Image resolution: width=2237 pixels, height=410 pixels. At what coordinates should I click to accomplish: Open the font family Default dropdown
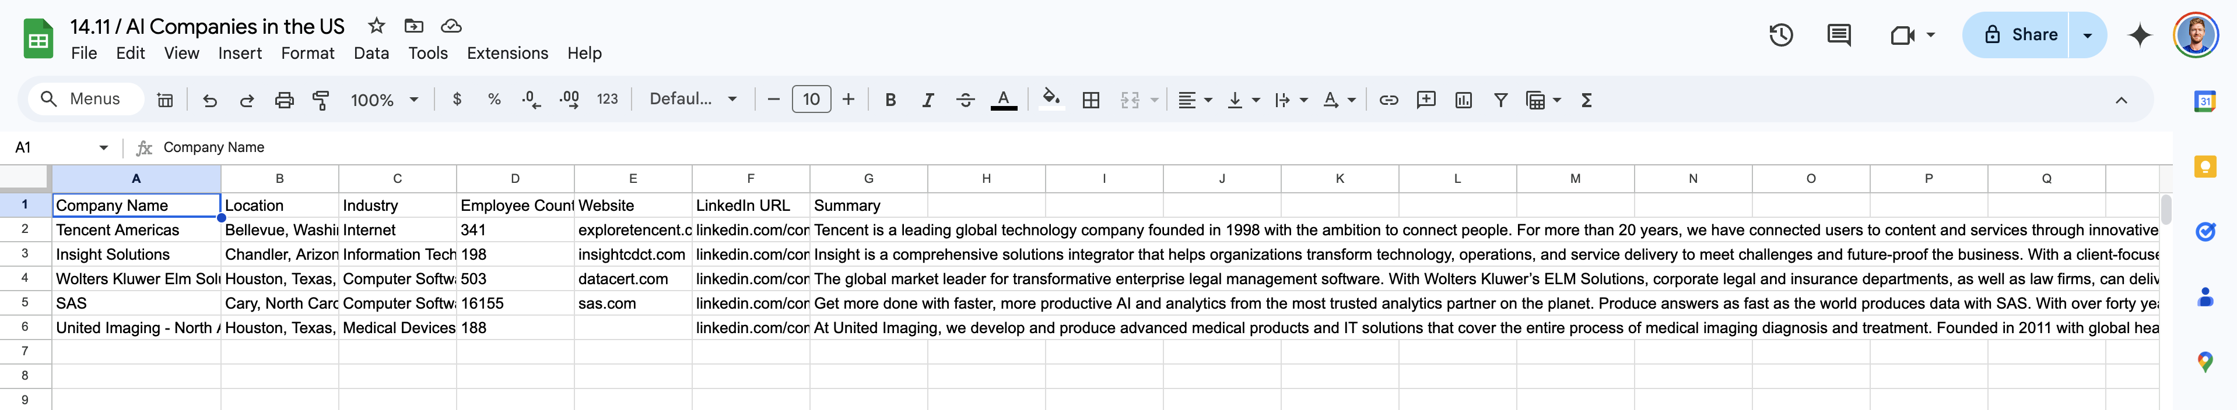coord(693,100)
